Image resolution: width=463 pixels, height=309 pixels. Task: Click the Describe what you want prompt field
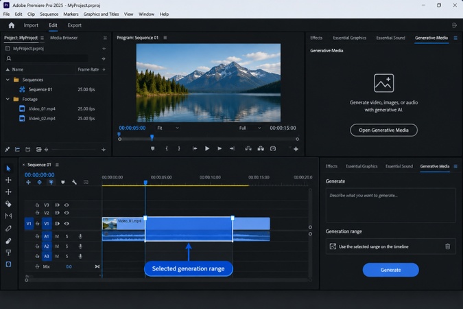click(390, 205)
